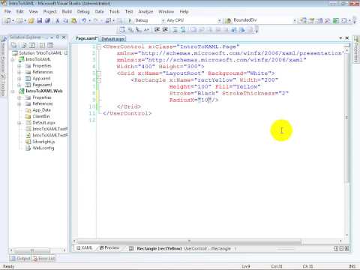Open the Debug menu
This screenshot has width=360, height=270.
point(83,11)
